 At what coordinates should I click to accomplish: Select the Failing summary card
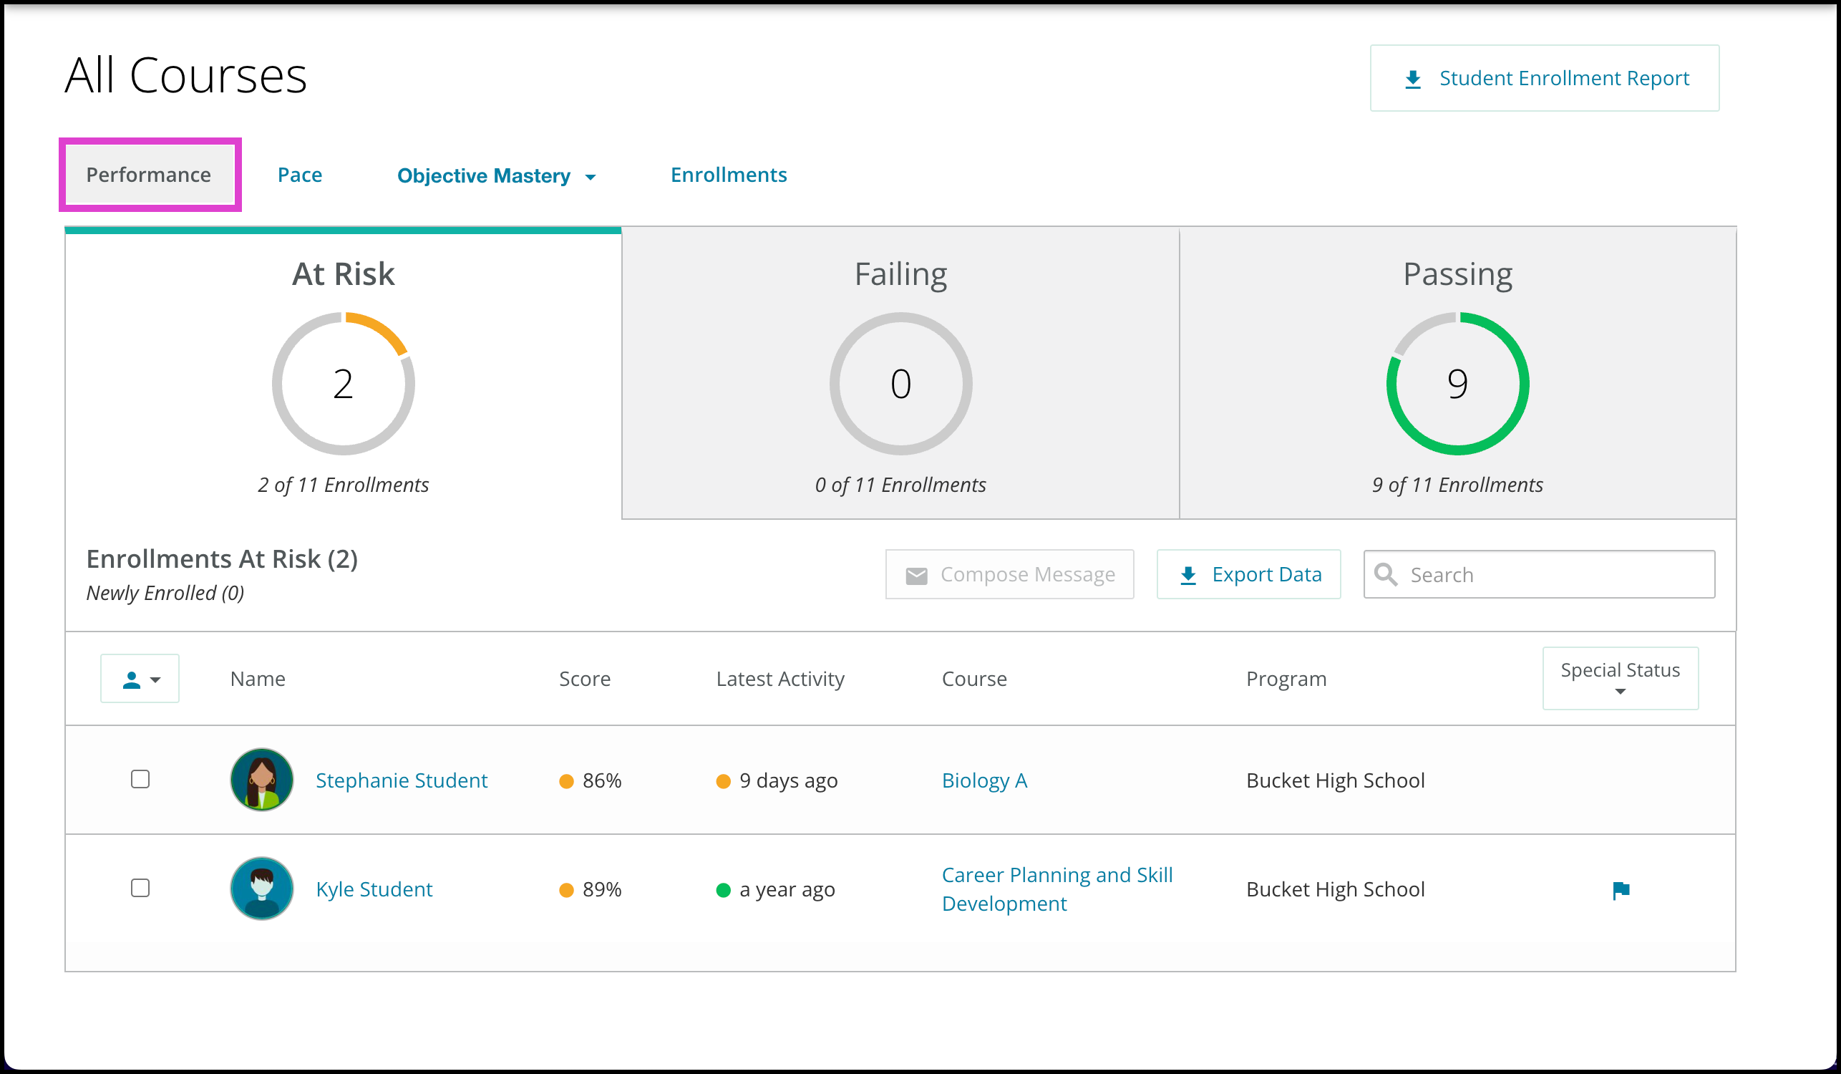click(x=900, y=373)
